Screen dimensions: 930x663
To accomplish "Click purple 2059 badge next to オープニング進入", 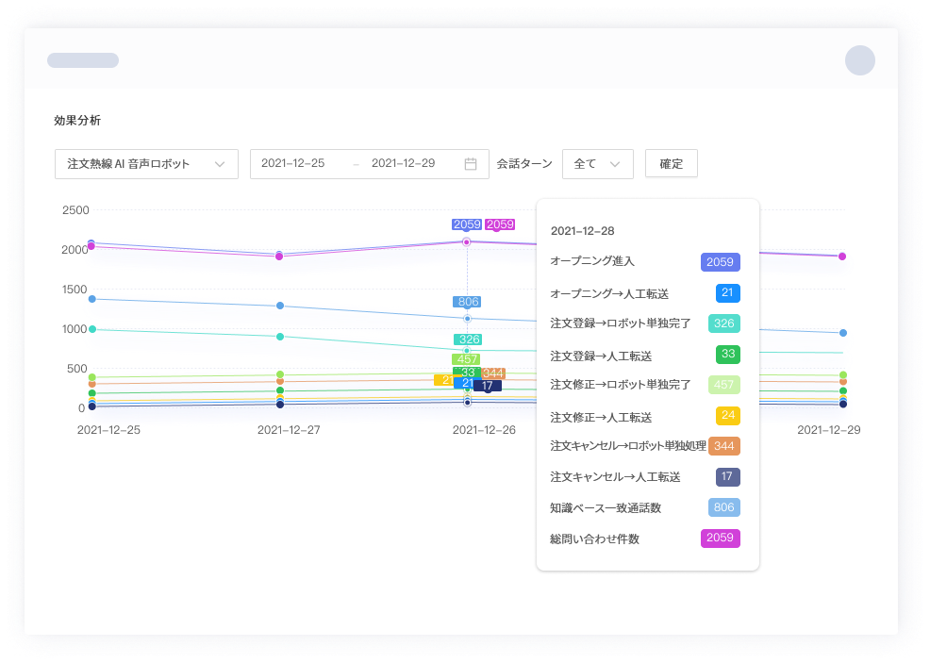I will (720, 262).
